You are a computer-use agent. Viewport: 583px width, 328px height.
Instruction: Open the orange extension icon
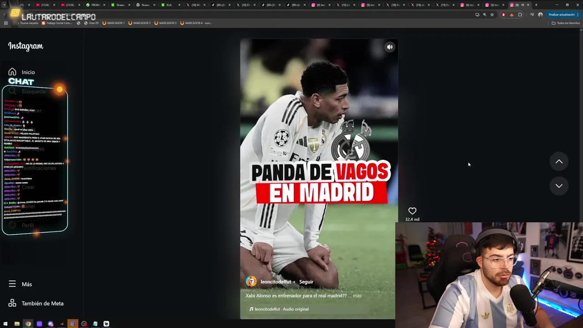[x=511, y=15]
